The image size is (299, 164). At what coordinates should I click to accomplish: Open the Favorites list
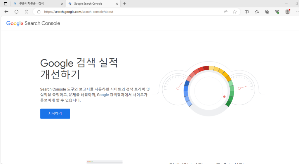point(257,12)
